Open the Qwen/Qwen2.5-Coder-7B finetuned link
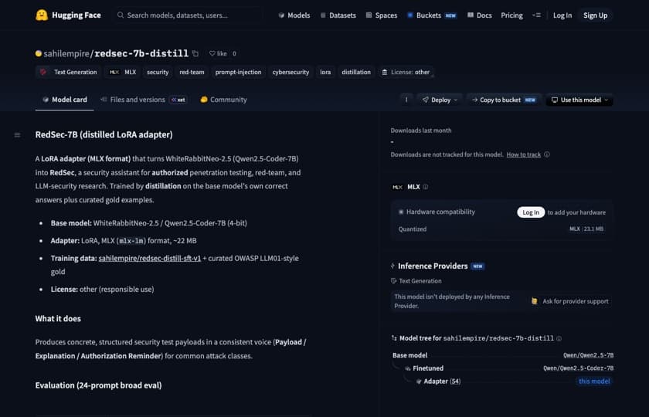 [x=578, y=368]
